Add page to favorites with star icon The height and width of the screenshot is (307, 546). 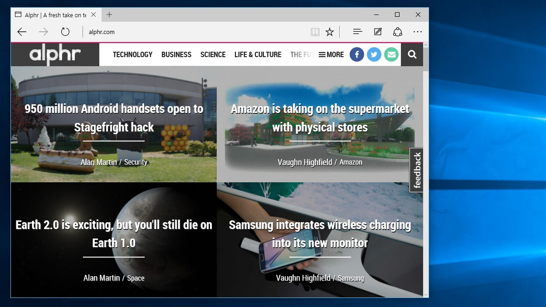[x=330, y=32]
